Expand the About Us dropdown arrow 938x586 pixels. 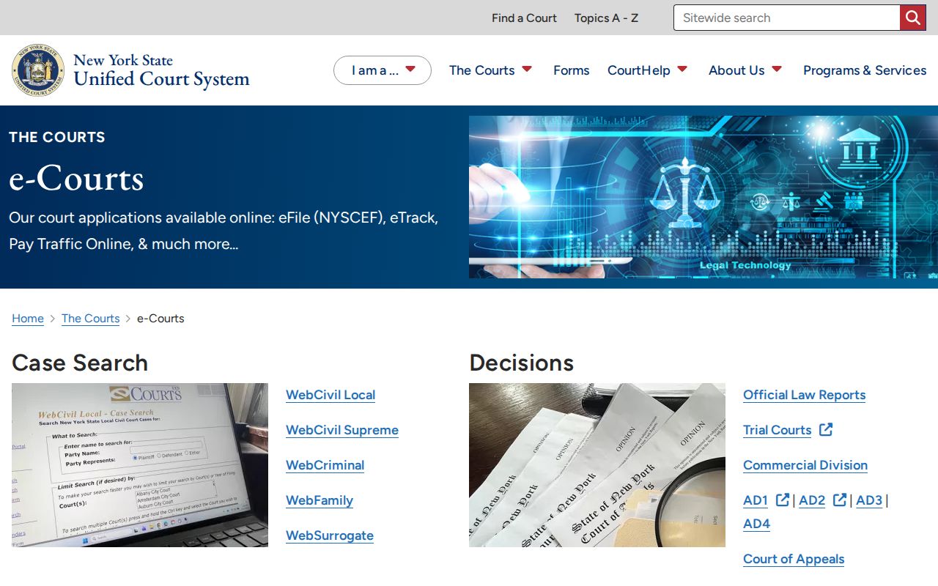click(x=777, y=69)
